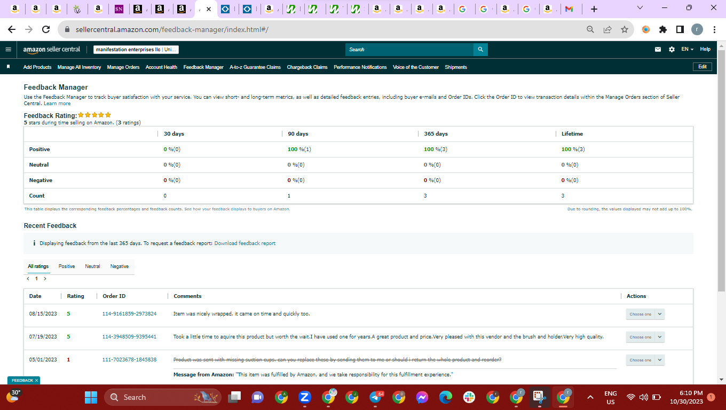Viewport: 726px width, 410px height.
Task: Open 'Choose one' dropdown for the 05/01/2023 feedback
Action: tap(645, 360)
